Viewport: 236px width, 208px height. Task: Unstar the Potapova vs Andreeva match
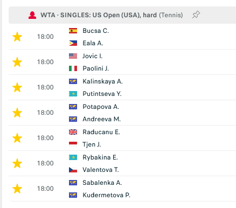(x=17, y=113)
